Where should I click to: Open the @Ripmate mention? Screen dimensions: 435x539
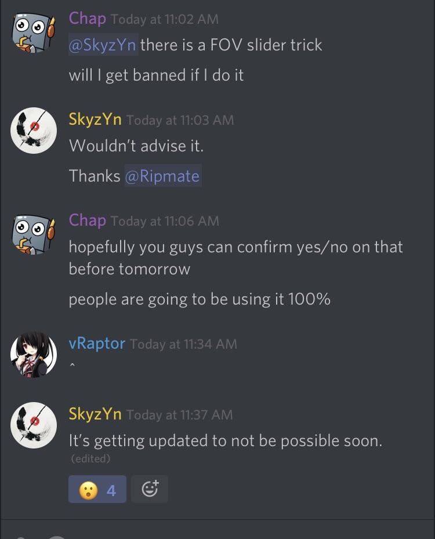point(162,176)
